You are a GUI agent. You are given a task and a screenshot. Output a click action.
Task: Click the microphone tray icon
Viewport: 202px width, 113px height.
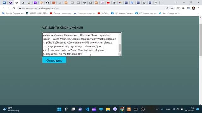pyautogui.click(x=162, y=109)
